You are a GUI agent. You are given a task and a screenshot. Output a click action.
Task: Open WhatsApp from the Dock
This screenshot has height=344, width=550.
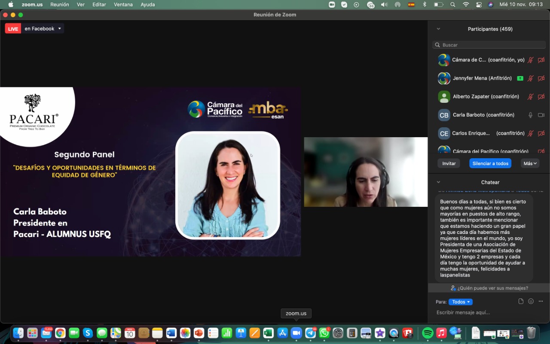pos(324,333)
